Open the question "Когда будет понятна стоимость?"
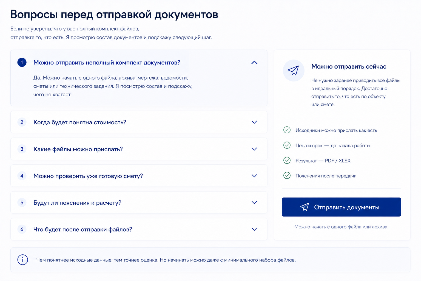Image resolution: width=421 pixels, height=281 pixels. pos(139,122)
